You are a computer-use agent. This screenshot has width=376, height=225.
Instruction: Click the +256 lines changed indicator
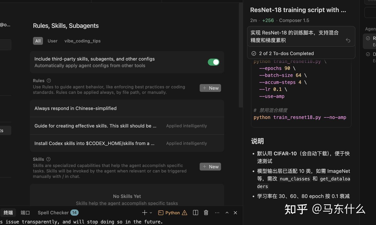click(x=268, y=20)
